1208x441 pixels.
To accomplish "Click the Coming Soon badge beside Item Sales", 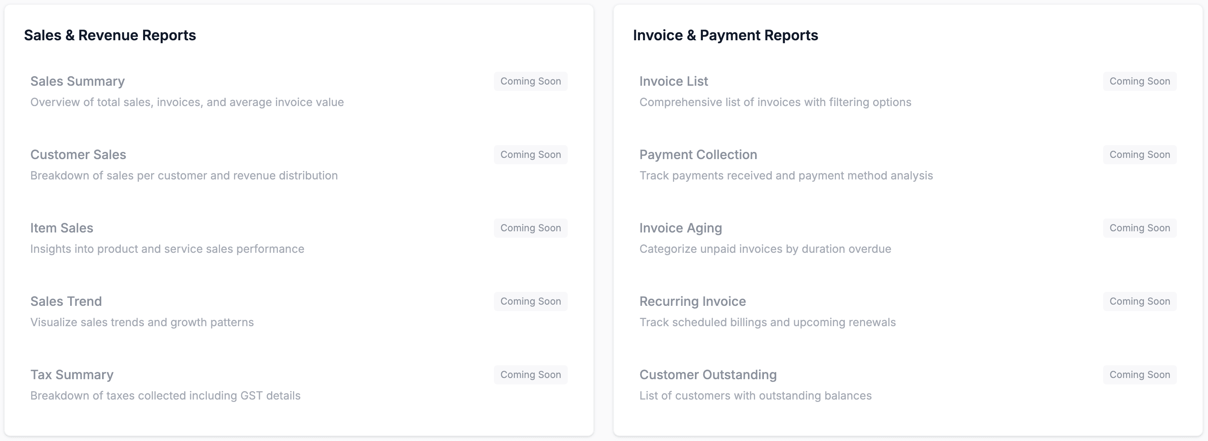I will [x=530, y=228].
